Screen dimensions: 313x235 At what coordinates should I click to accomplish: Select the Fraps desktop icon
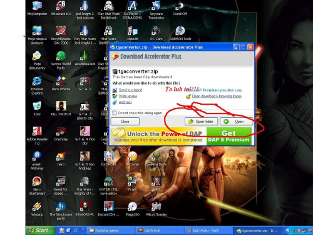pyautogui.click(x=132, y=184)
